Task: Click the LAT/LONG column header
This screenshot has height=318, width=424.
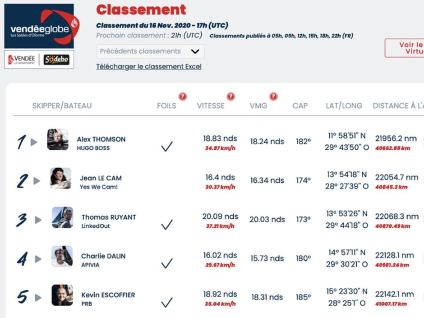Action: tap(344, 106)
